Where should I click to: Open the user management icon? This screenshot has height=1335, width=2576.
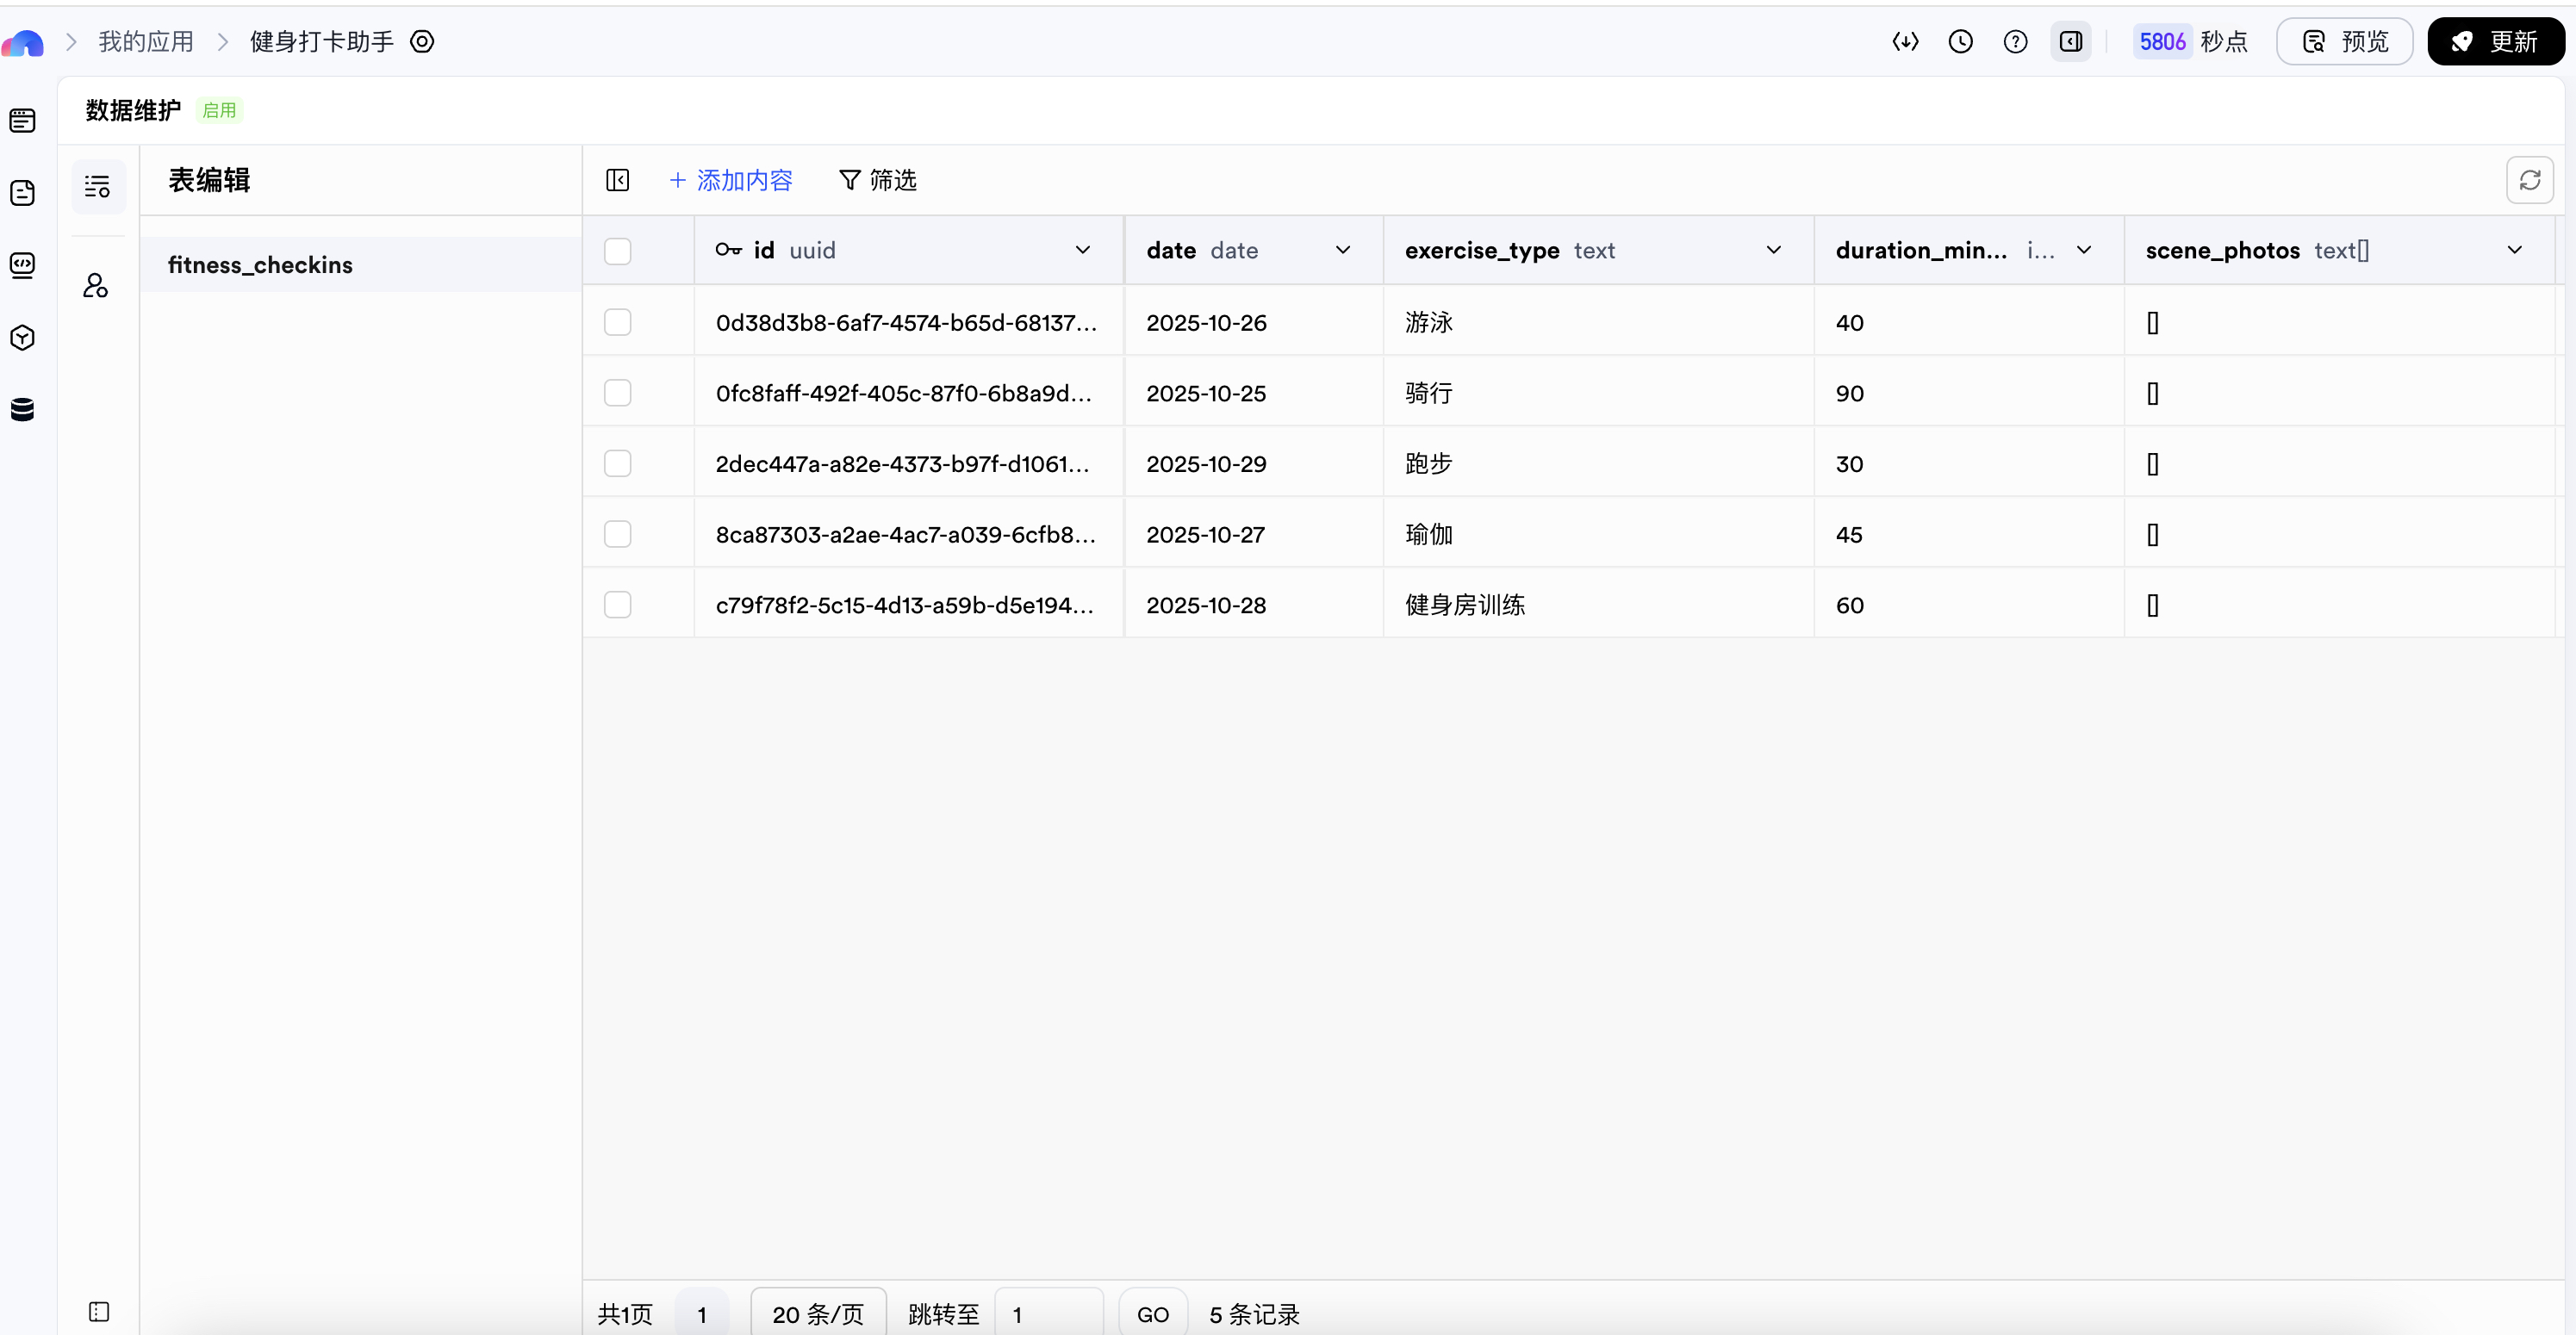click(96, 286)
